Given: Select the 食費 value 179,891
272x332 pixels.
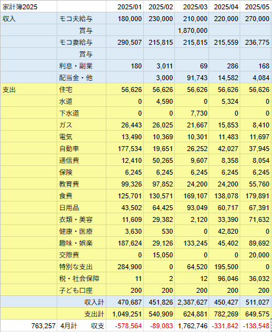Looking at the screenshot, I should click(x=256, y=196).
